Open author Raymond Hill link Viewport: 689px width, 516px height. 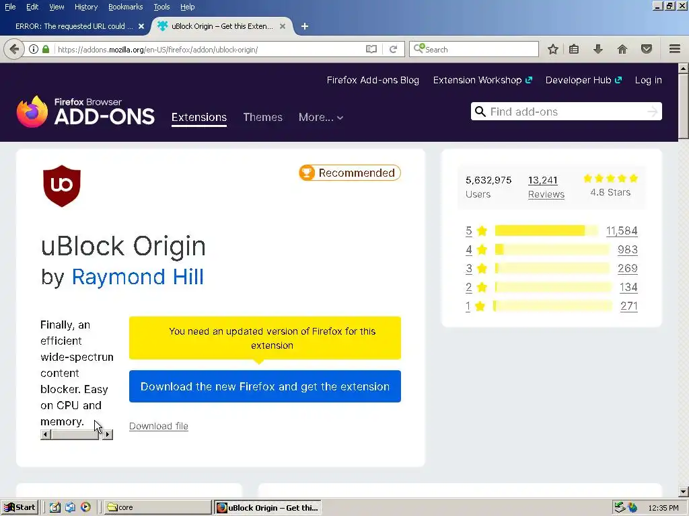click(137, 277)
